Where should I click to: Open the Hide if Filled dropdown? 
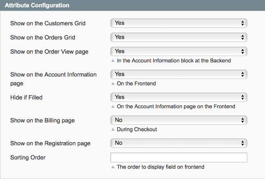click(178, 97)
